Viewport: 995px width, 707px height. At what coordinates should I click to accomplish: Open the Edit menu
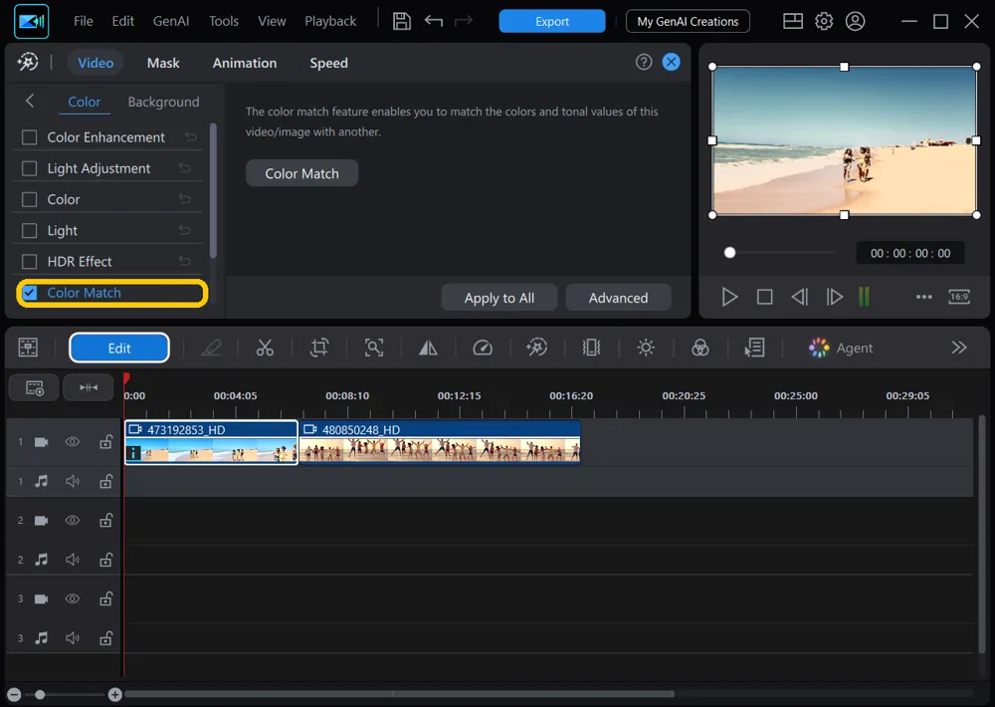(x=122, y=21)
